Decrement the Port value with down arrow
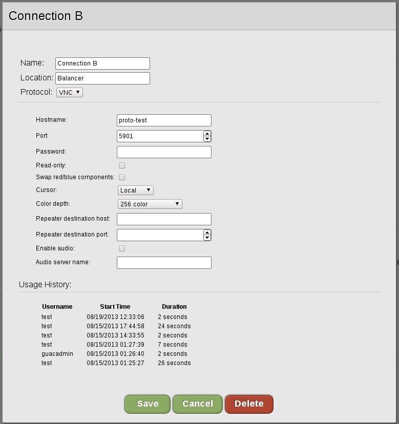 pos(207,139)
